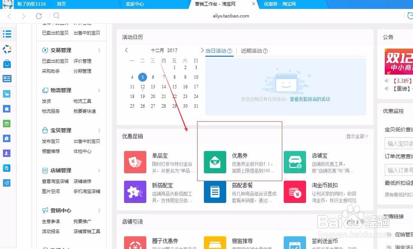Click the ID card sidebar icon

7,79
